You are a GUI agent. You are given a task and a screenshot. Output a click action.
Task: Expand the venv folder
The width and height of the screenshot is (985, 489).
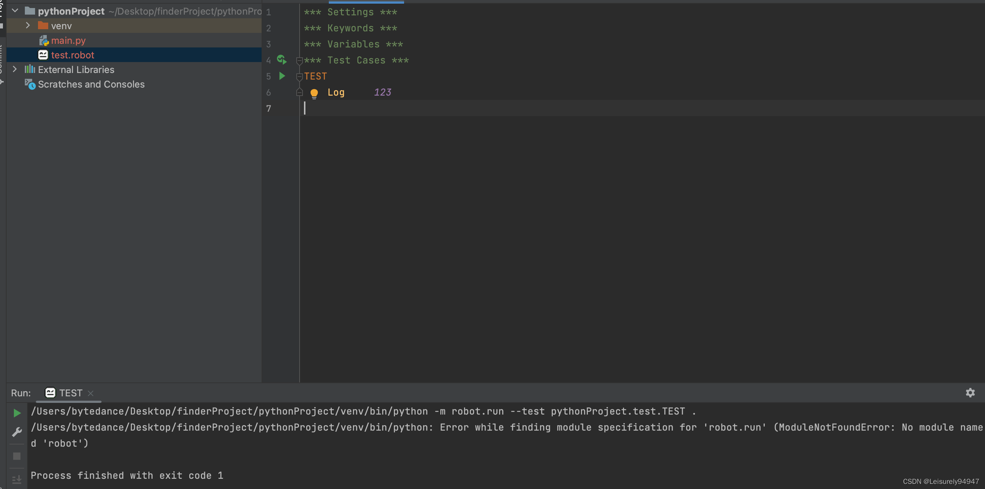pos(27,26)
